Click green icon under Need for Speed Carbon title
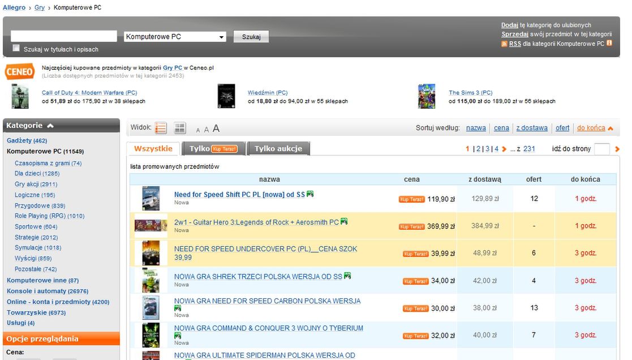 pyautogui.click(x=177, y=308)
